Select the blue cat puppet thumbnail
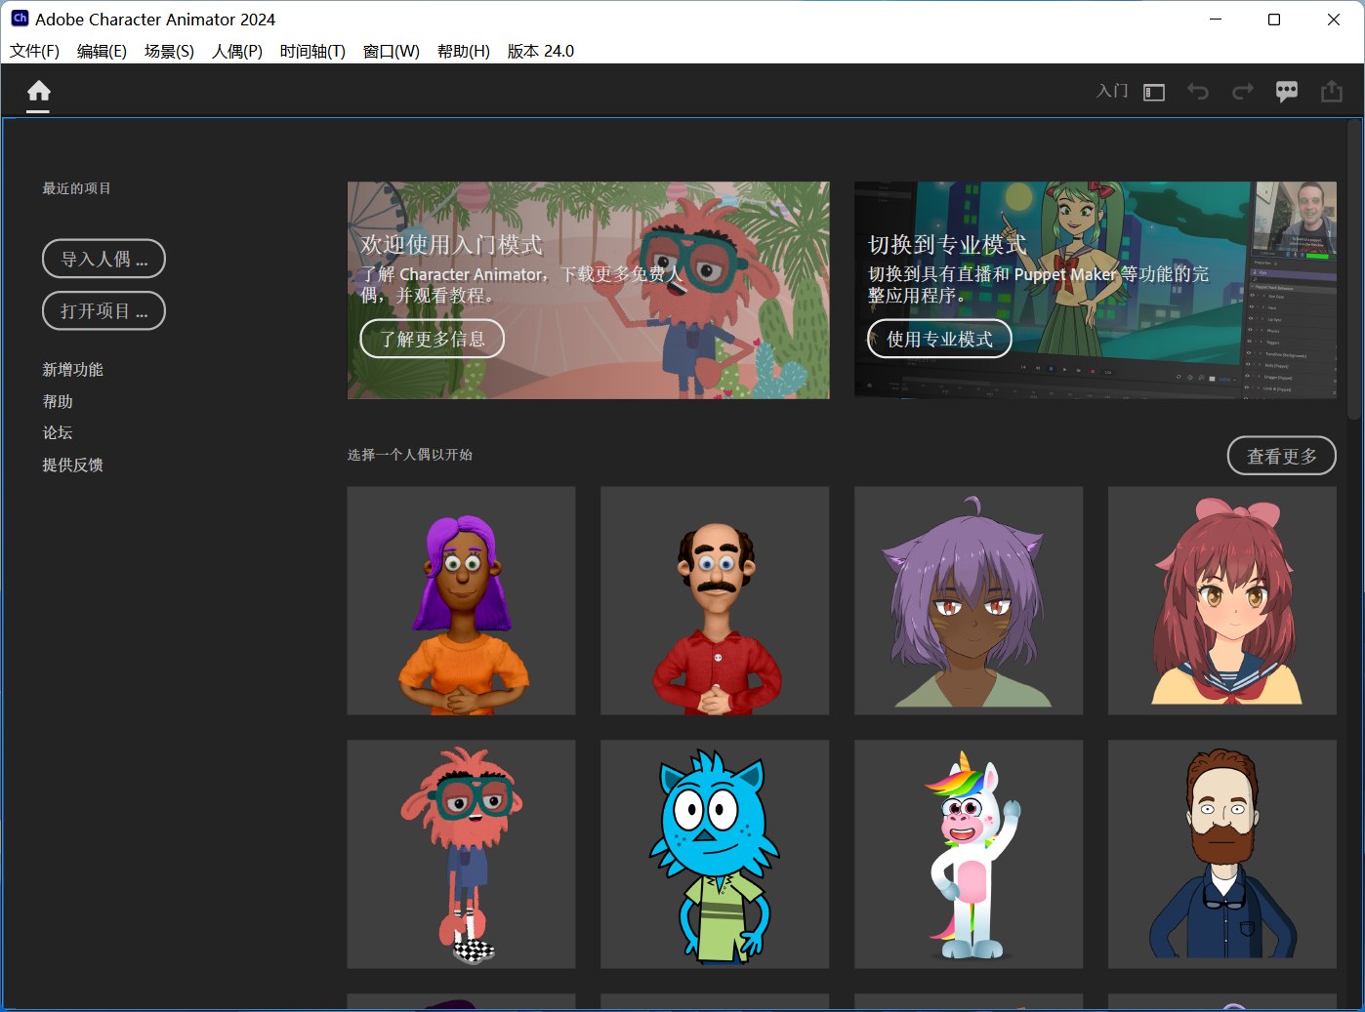 (x=715, y=854)
